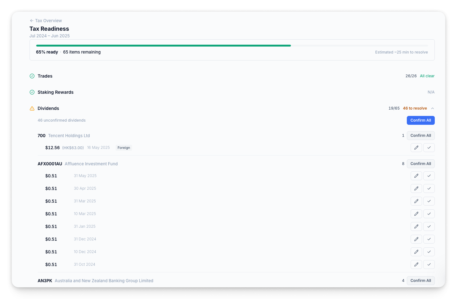This screenshot has height=299, width=457.
Task: Click the blue Confirm All dividends button
Action: [x=420, y=120]
